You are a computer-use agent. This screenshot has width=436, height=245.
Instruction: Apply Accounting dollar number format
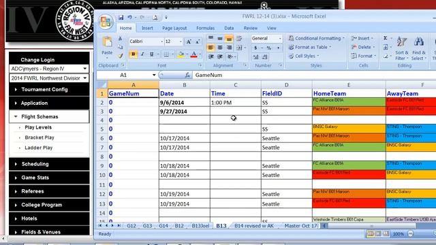[255, 48]
